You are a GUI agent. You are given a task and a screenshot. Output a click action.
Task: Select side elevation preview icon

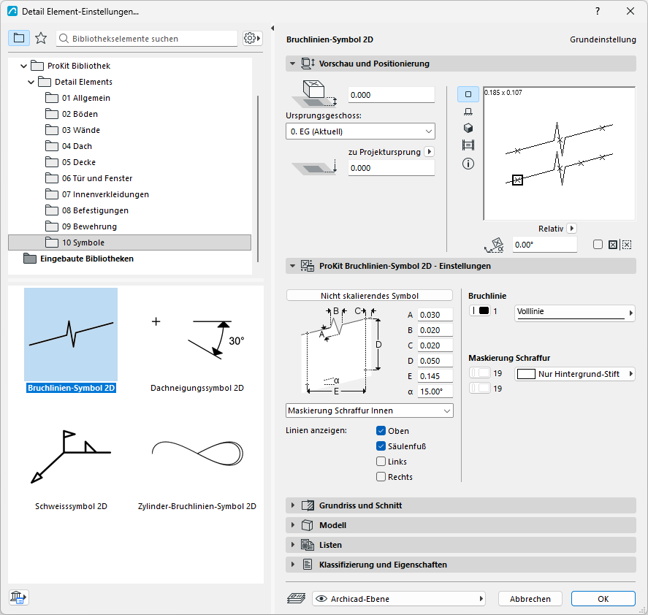click(468, 112)
